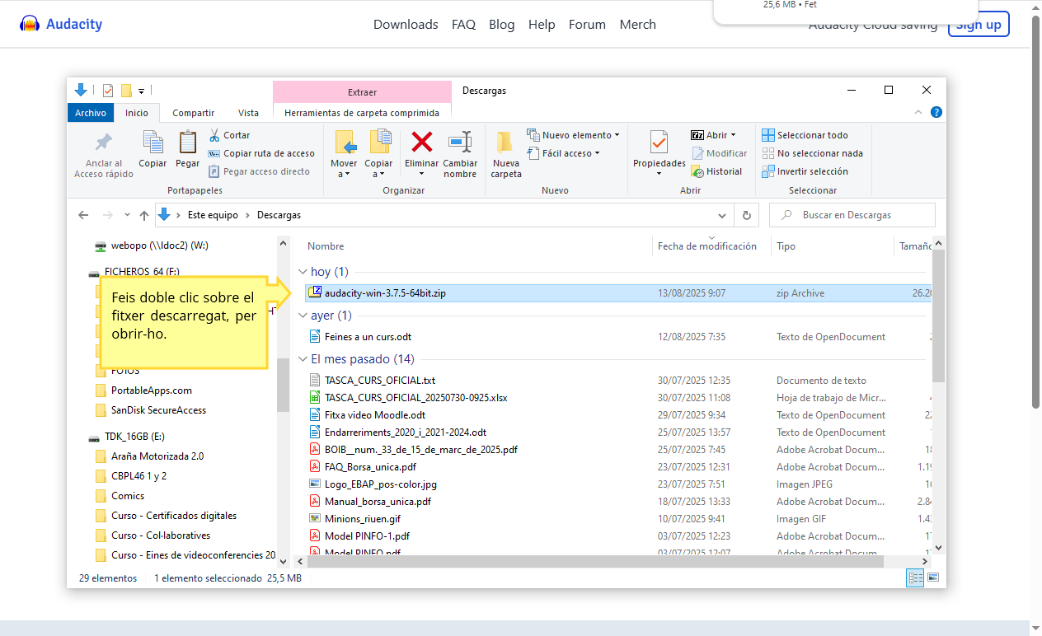Click the pink Extraer tab
Screen dimensions: 1042x636
[362, 92]
